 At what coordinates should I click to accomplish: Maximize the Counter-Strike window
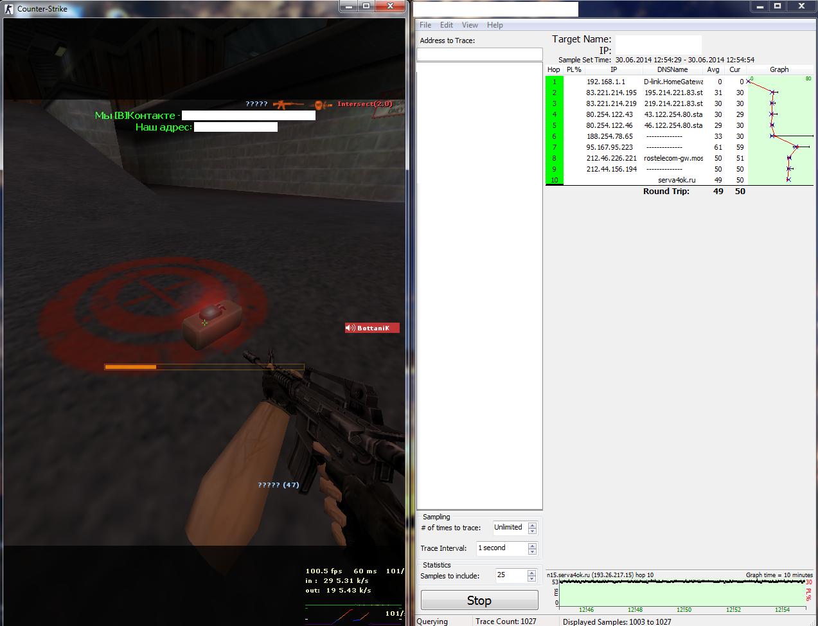(x=366, y=6)
